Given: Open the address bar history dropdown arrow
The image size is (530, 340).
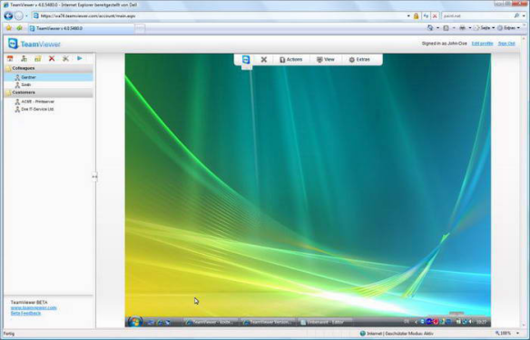Looking at the screenshot, I should [408, 16].
